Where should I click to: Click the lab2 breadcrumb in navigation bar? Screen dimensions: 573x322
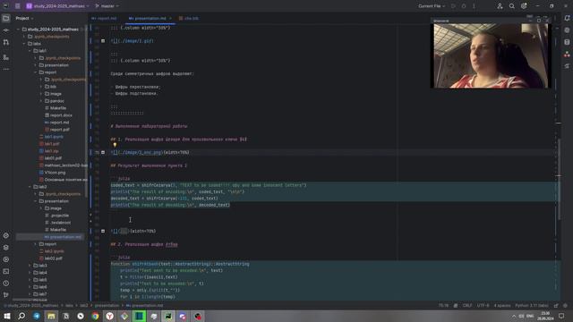click(x=84, y=306)
